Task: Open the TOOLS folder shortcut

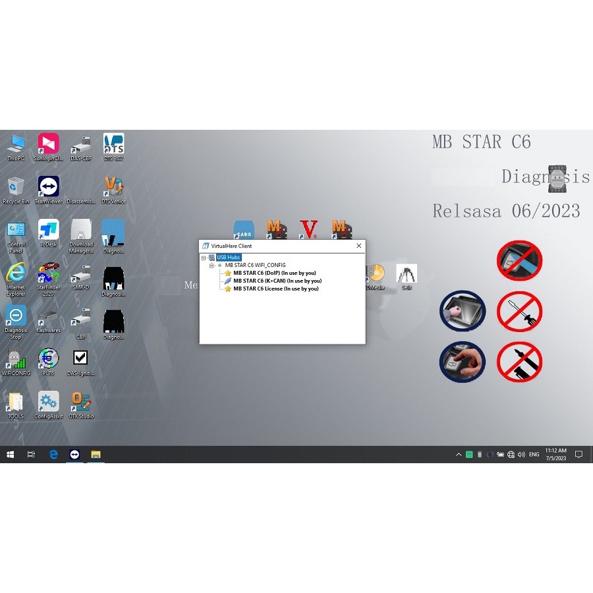Action: 16,406
